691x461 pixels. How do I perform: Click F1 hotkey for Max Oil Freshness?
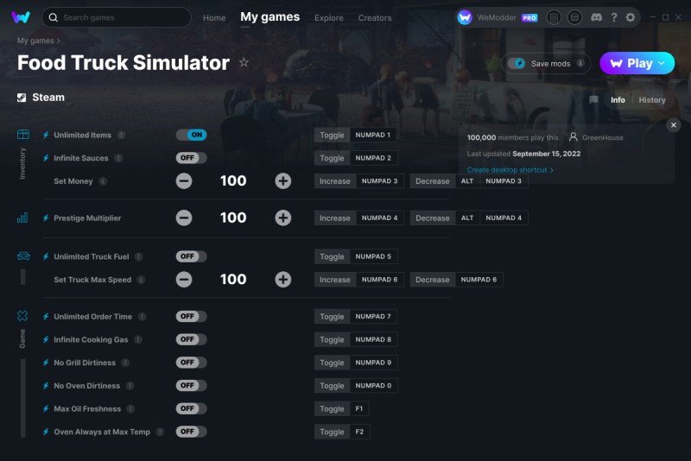click(359, 408)
